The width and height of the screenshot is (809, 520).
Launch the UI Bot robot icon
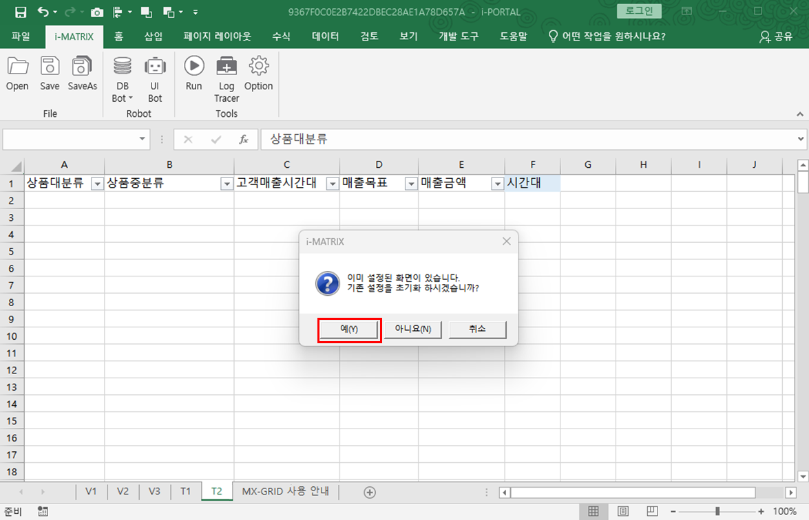point(155,67)
